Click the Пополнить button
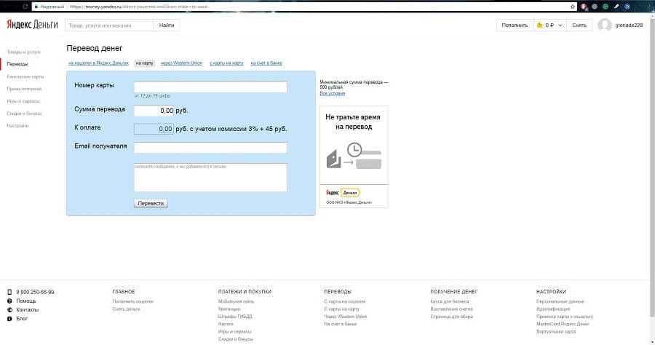Viewport: 655px width, 345px height. (515, 25)
